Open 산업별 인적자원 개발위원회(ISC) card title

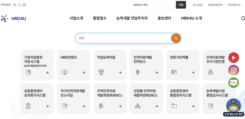point(145,93)
